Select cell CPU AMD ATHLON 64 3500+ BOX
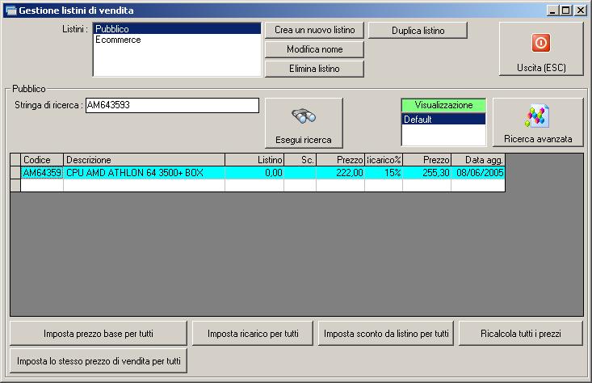Viewport: 592px width, 383px height. point(144,173)
